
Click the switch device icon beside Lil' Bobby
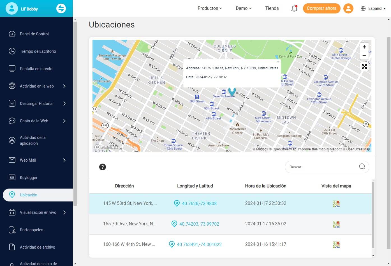pos(61,8)
